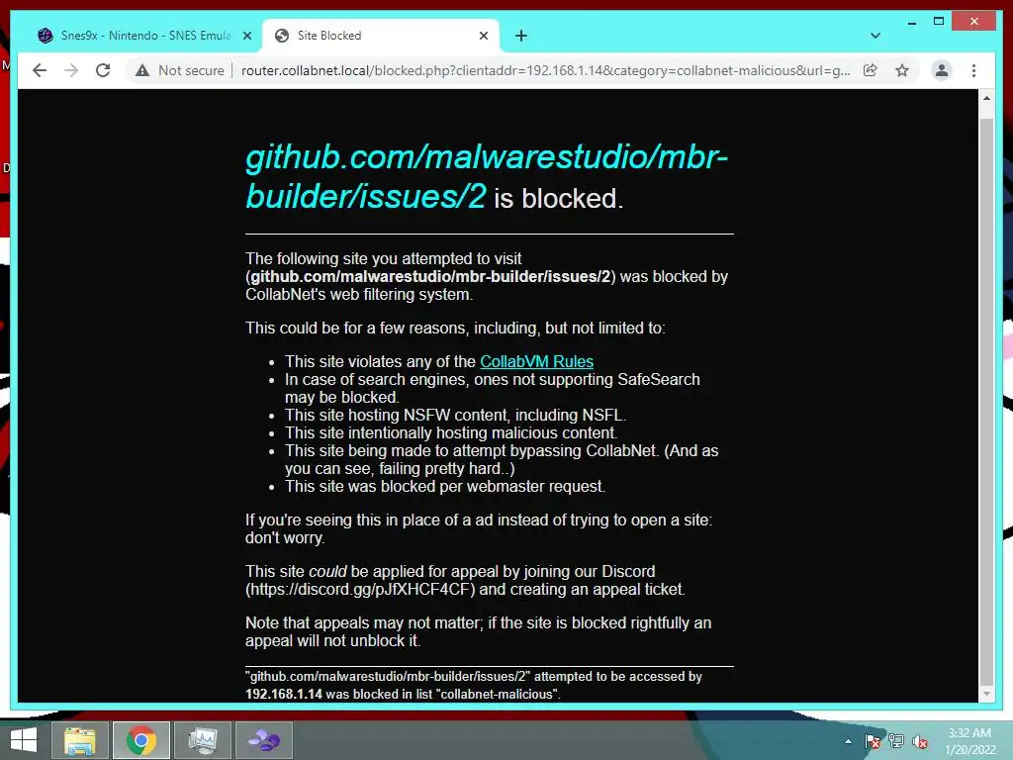
Task: Select the Site Blocked tab
Action: [x=381, y=36]
